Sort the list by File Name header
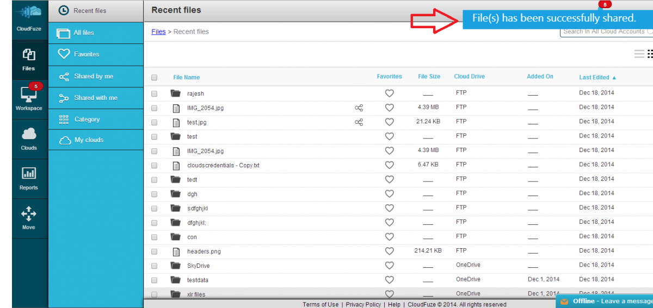653x308 pixels. 187,77
